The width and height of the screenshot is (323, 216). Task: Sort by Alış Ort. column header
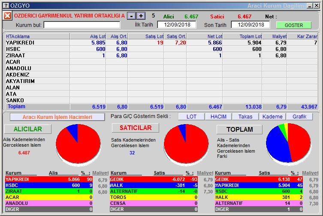point(117,36)
